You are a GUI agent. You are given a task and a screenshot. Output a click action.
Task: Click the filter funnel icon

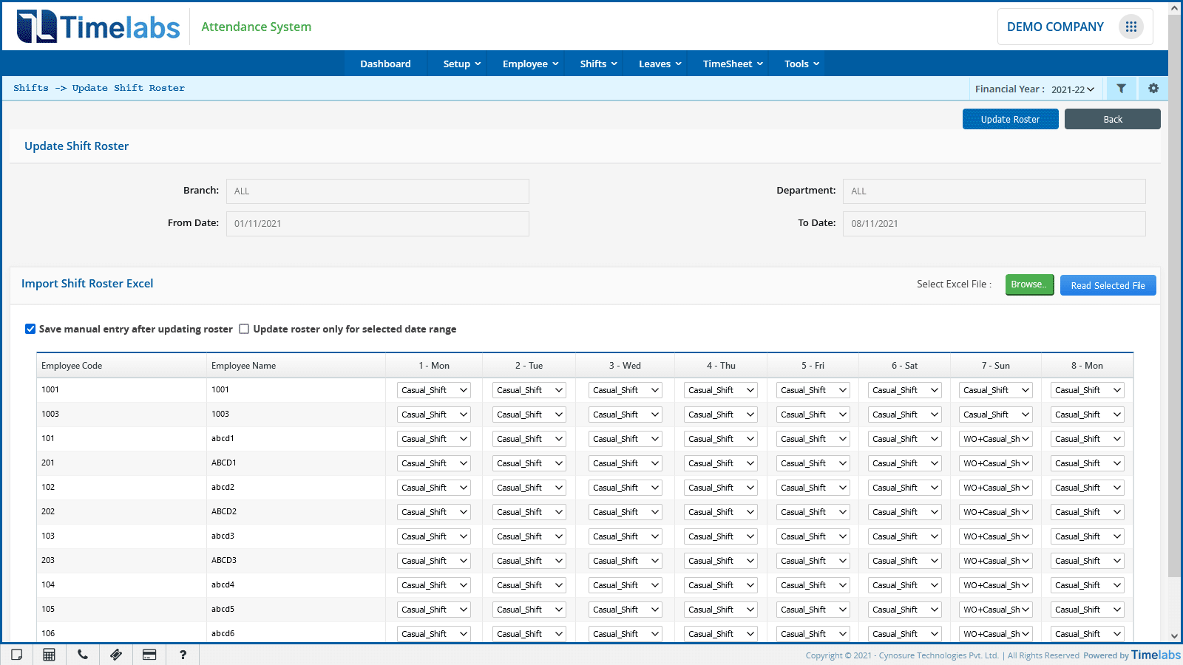pyautogui.click(x=1121, y=89)
